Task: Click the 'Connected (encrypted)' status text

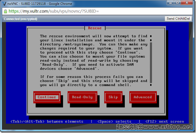Action: coord(20,19)
